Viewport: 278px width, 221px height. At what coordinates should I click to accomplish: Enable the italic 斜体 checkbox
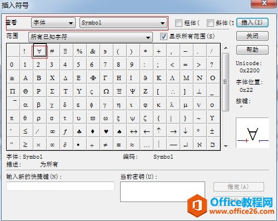coord(210,23)
